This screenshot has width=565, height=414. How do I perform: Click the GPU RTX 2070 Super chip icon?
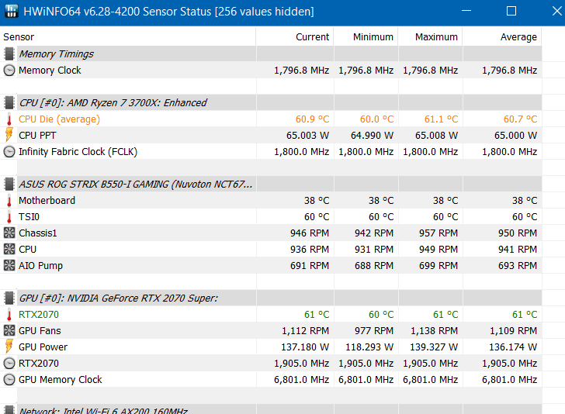tap(9, 298)
